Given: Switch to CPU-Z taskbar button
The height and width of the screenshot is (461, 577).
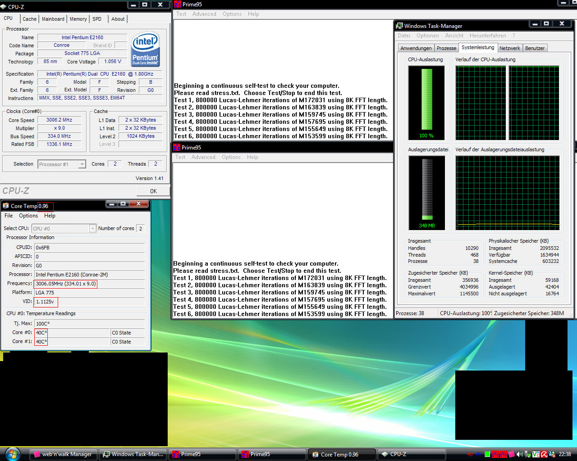Looking at the screenshot, I should pyautogui.click(x=411, y=454).
